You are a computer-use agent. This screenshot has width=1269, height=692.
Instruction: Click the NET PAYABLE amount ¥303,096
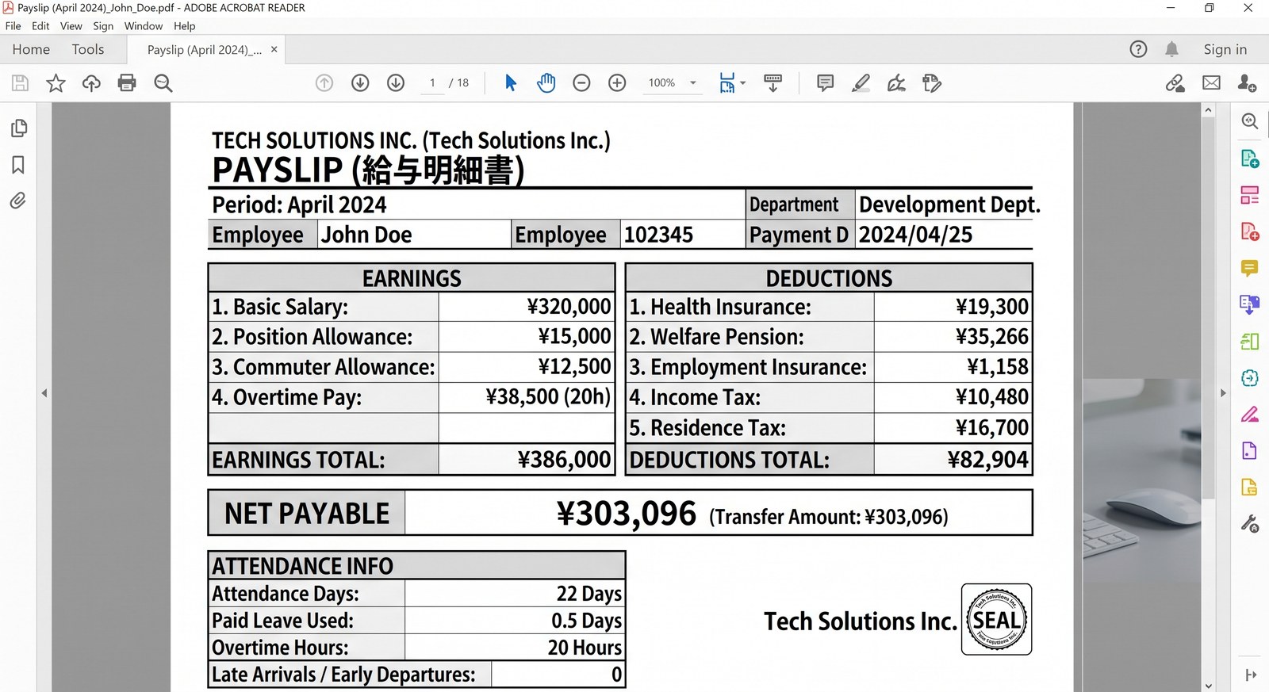point(627,514)
